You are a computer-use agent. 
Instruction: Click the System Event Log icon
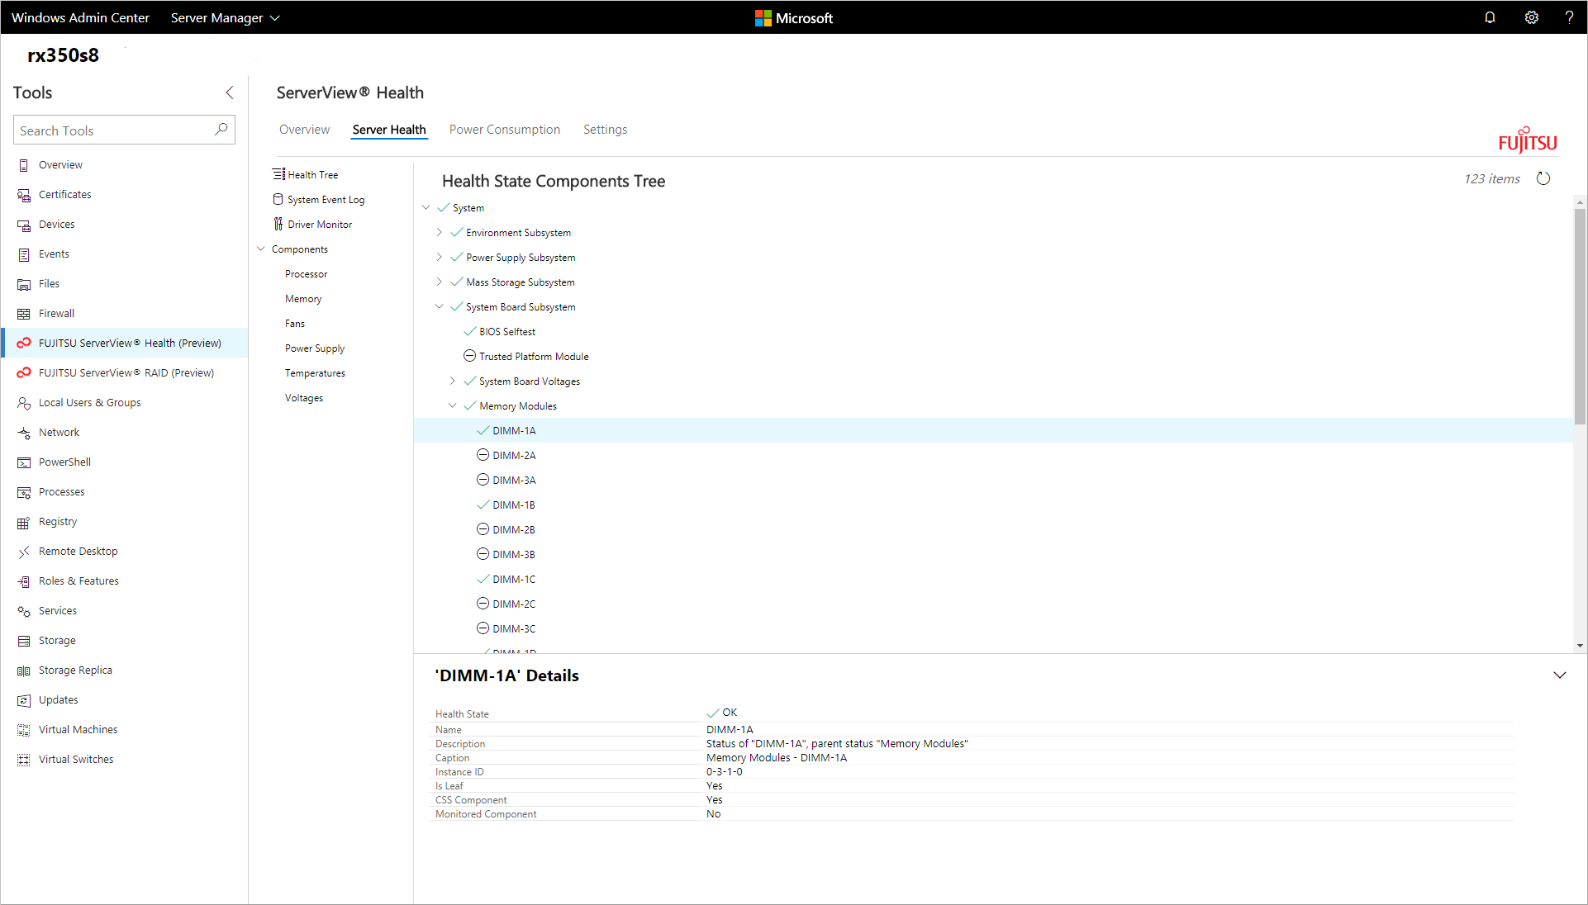pos(277,198)
